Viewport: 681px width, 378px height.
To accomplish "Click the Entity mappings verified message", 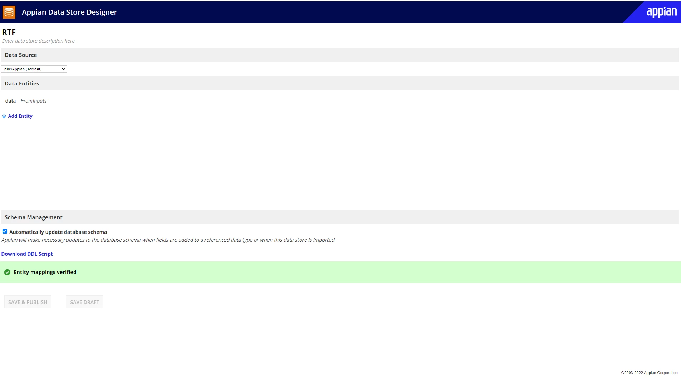I will point(45,272).
